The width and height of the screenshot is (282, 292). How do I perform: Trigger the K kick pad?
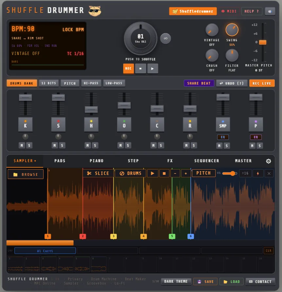(25, 125)
